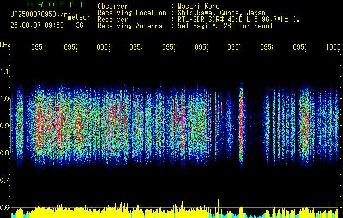
Task: Click the 0958 time axis marker
Action: 267,47
